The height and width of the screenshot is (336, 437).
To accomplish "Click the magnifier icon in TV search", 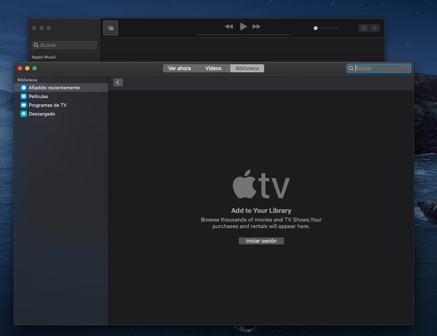I will point(351,68).
